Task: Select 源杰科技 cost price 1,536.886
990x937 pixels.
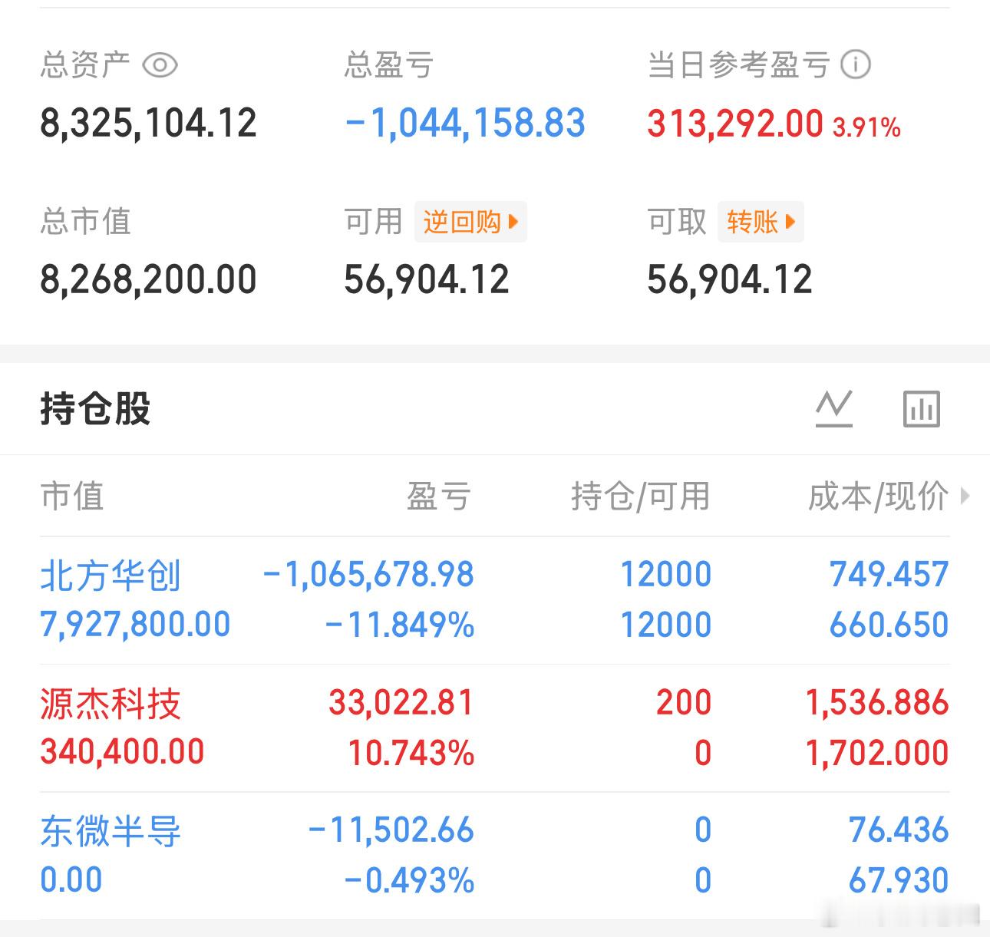Action: click(x=877, y=702)
